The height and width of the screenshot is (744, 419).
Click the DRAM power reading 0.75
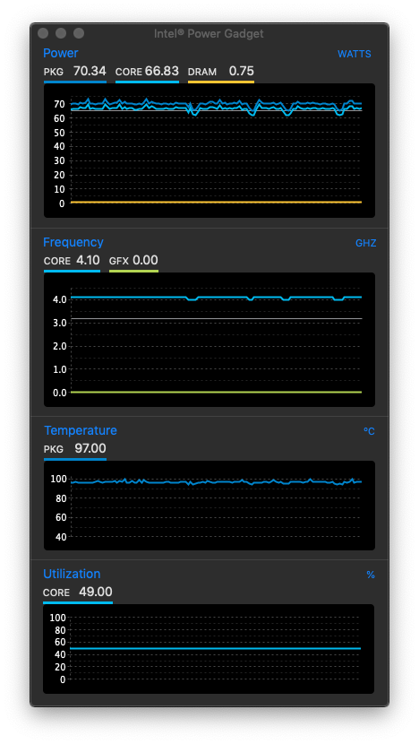click(241, 71)
